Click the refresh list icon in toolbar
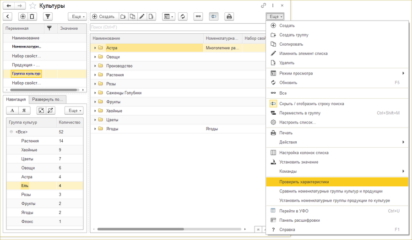The image size is (412, 240). click(x=183, y=16)
